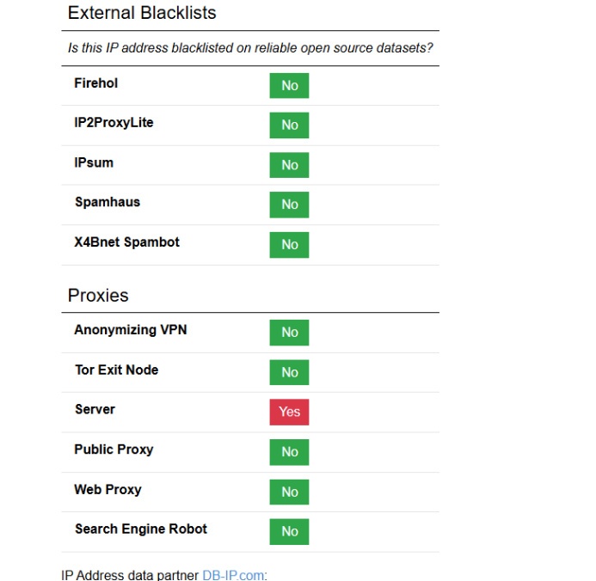Click the italic blacklist question text
This screenshot has height=581, width=596.
click(250, 48)
